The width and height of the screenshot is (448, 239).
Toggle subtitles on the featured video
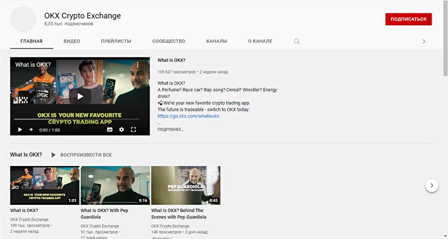pos(110,130)
